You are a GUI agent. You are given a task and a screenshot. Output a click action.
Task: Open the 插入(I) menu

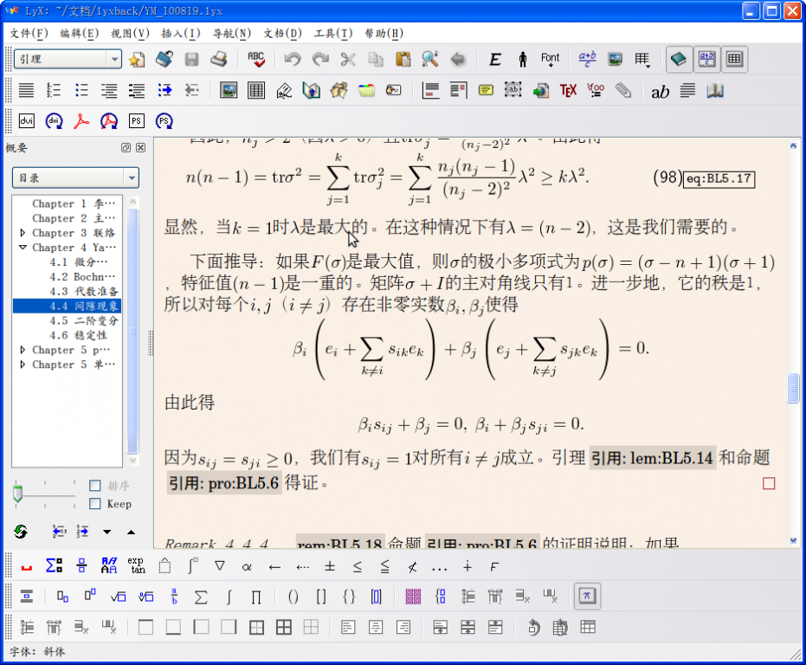coord(180,33)
